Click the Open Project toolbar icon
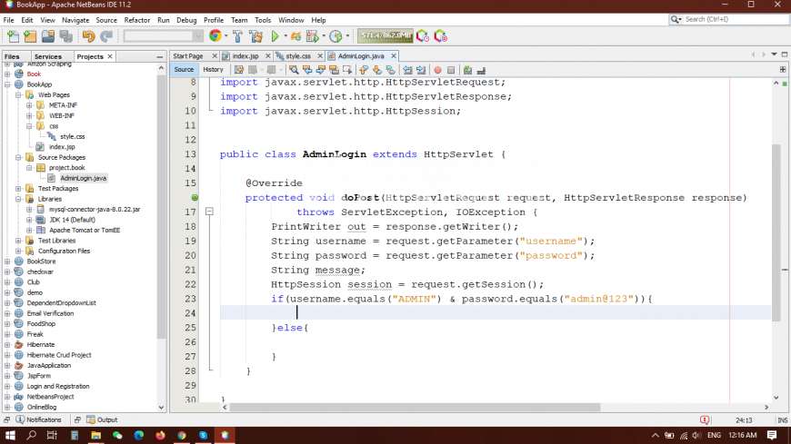 click(x=48, y=36)
